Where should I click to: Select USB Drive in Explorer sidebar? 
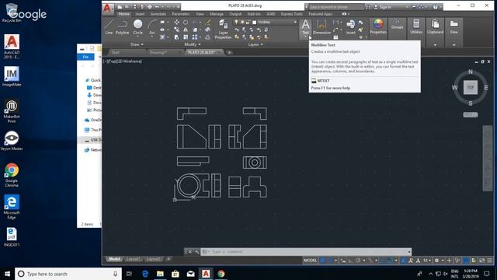(x=92, y=140)
